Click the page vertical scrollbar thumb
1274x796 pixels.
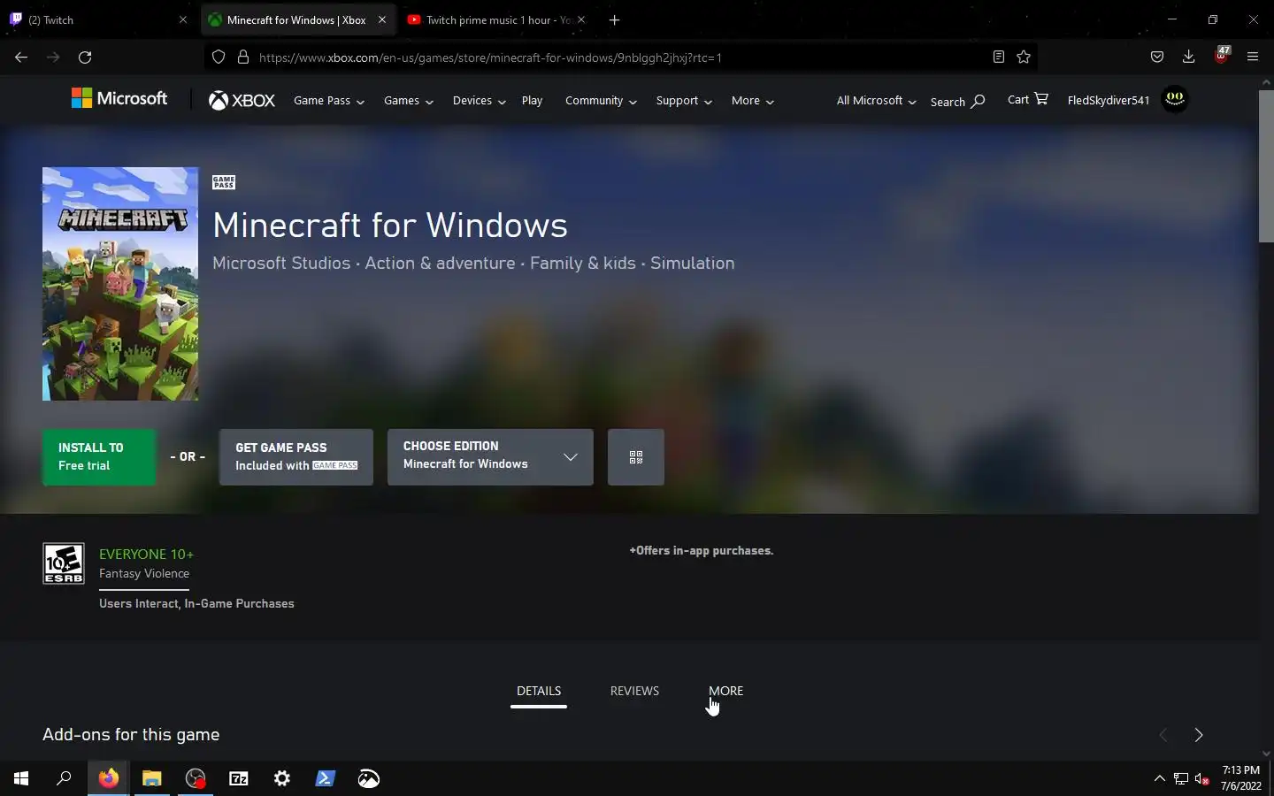click(x=1266, y=165)
